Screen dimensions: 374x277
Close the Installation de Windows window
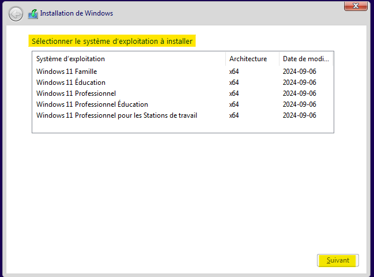[356, 5]
